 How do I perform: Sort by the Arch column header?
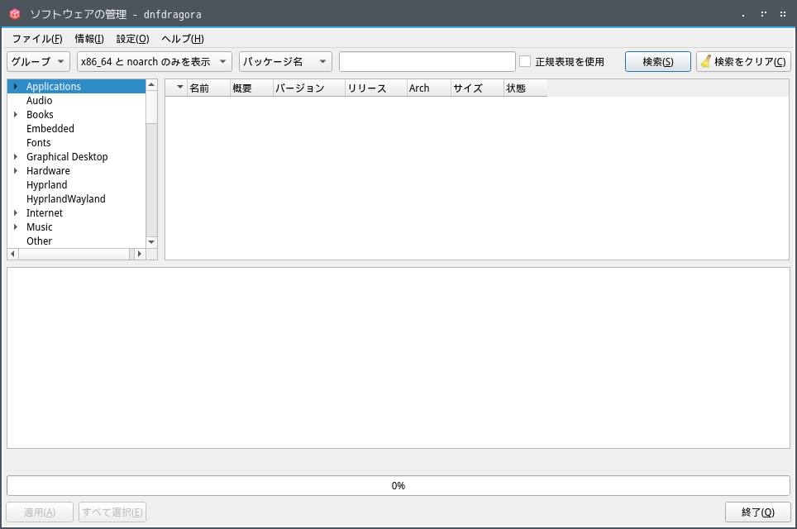point(429,88)
